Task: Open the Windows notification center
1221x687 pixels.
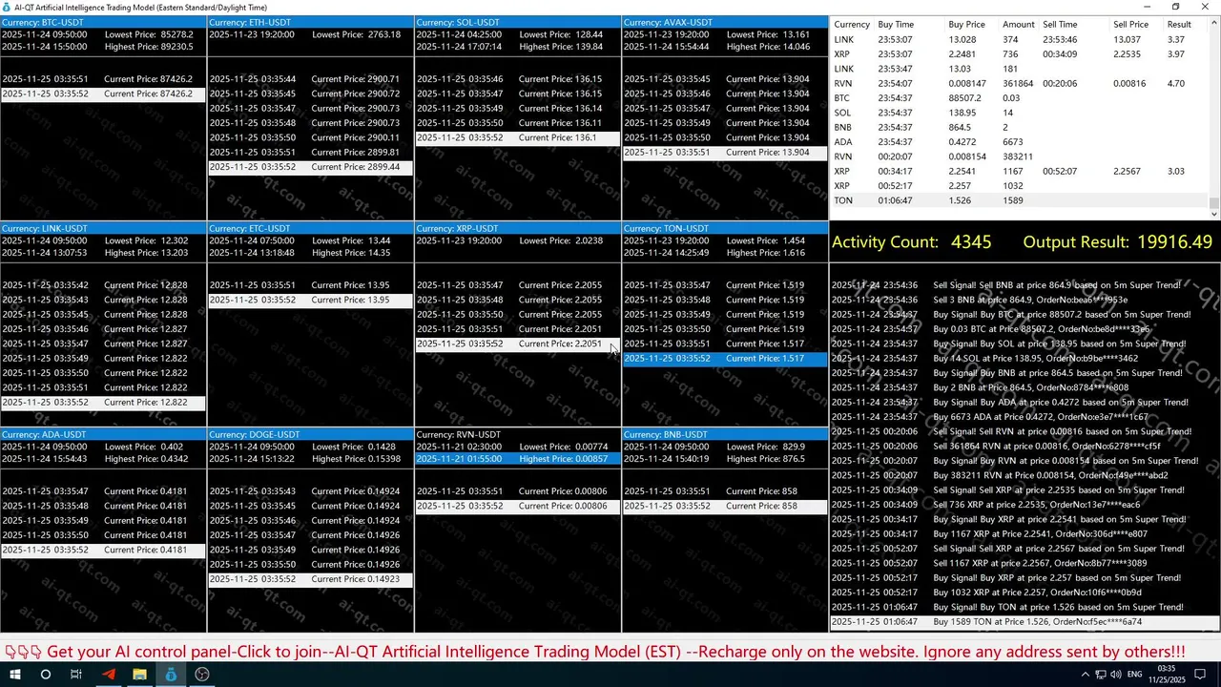Action: click(1201, 674)
